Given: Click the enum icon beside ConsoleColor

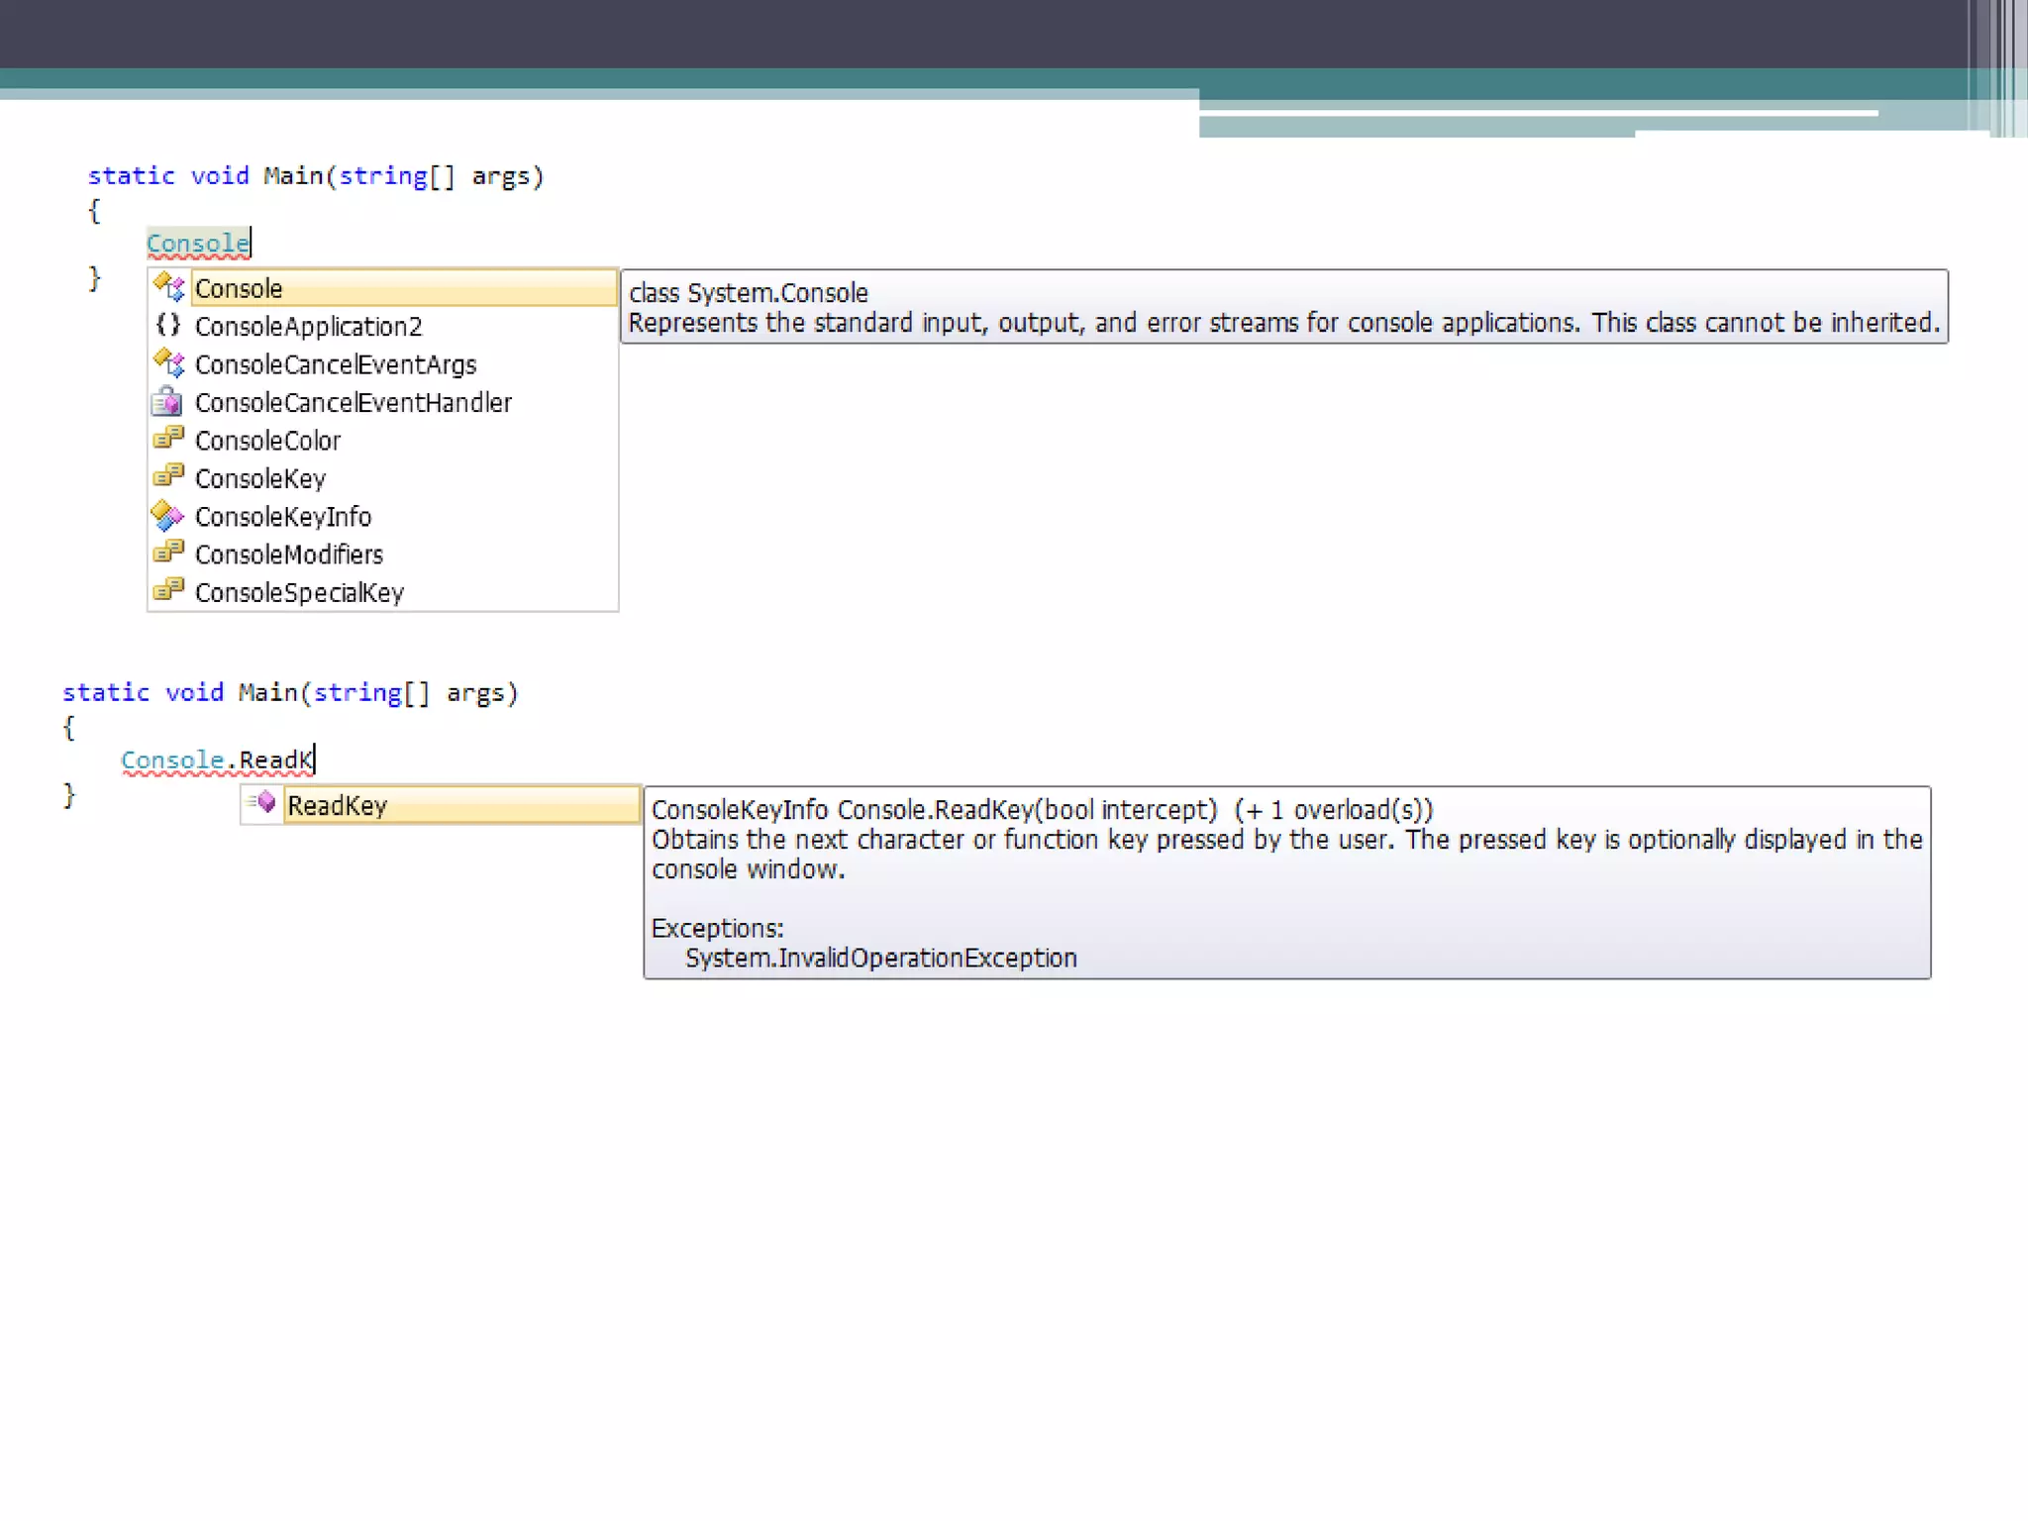Looking at the screenshot, I should click(168, 439).
